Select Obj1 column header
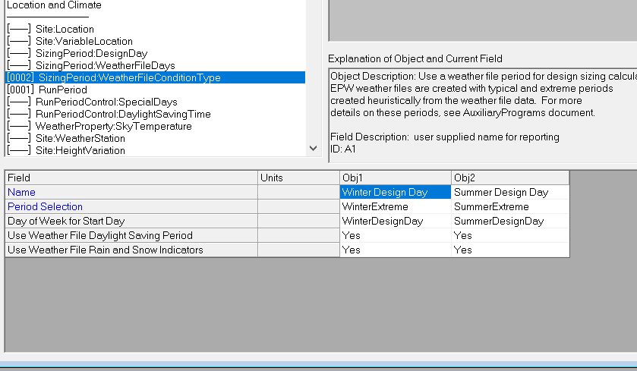This screenshot has width=637, height=371. (x=396, y=178)
